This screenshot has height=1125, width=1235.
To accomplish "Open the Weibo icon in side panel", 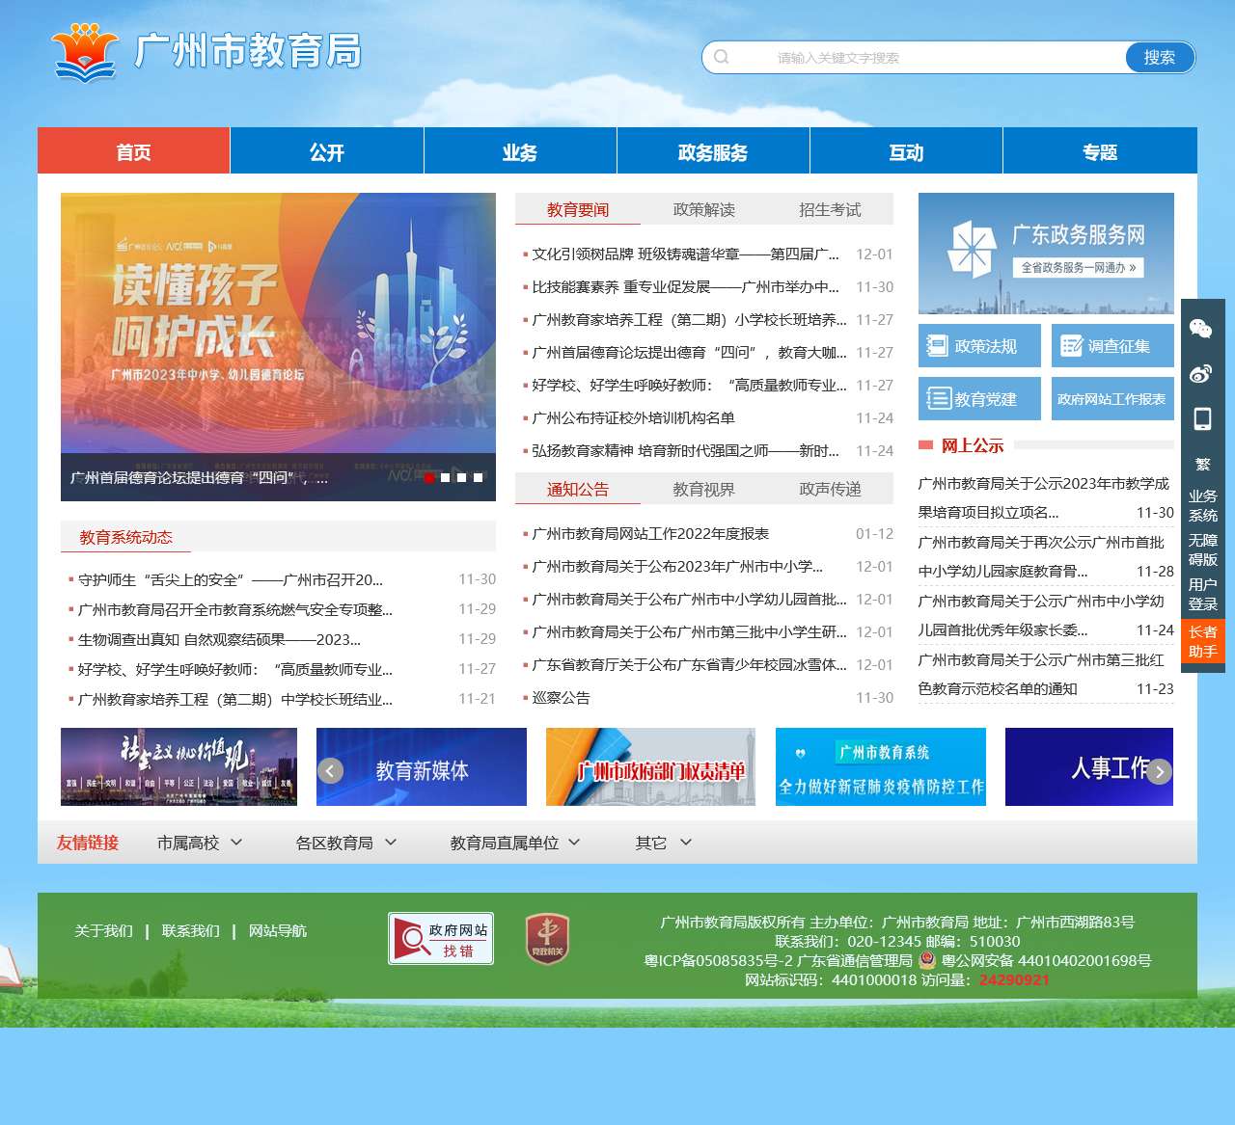I will 1201,374.
